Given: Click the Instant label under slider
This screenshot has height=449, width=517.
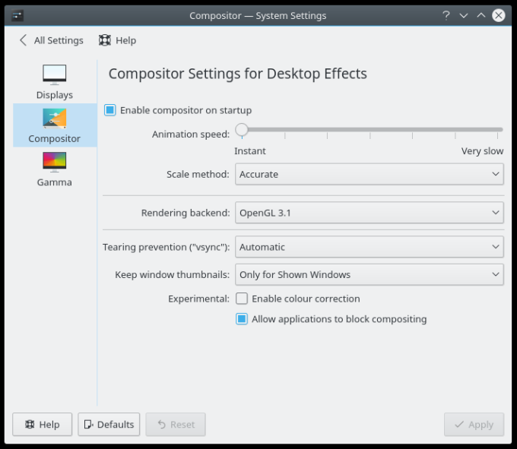Looking at the screenshot, I should click(250, 151).
